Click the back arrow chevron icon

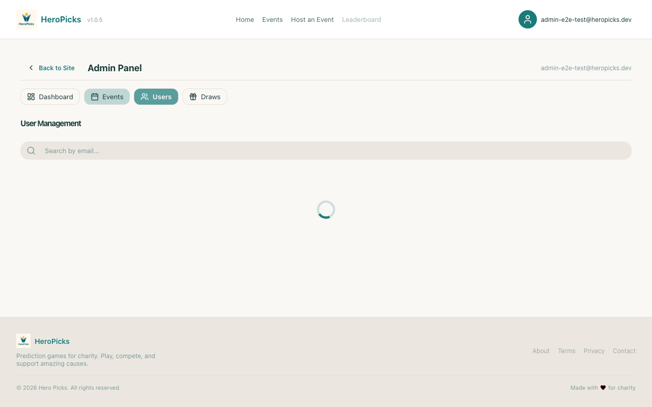click(31, 68)
